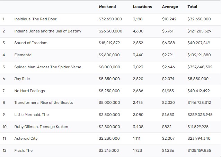The width and height of the screenshot is (221, 157).
Task: Select the Sound of Freedom title
Action: click(31, 43)
